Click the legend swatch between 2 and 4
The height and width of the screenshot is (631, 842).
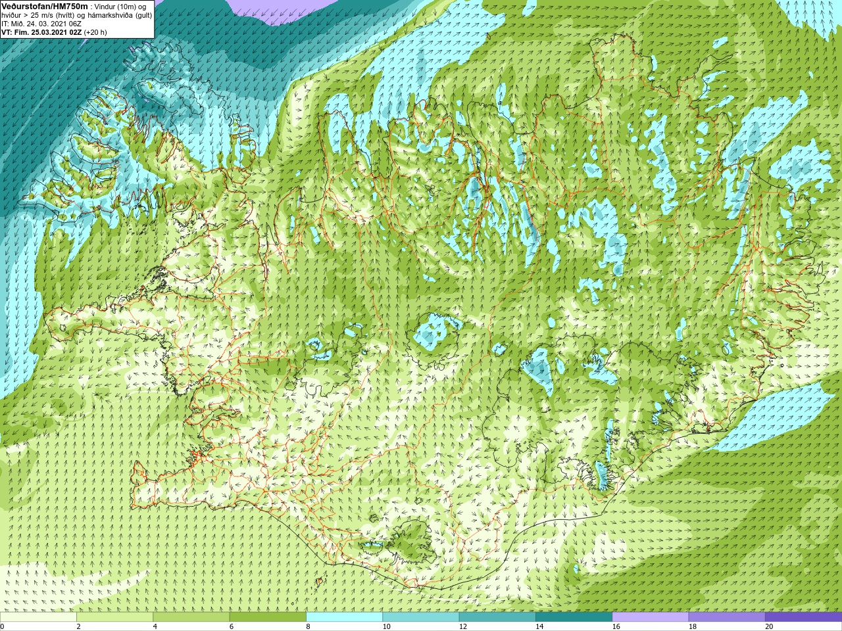click(114, 617)
